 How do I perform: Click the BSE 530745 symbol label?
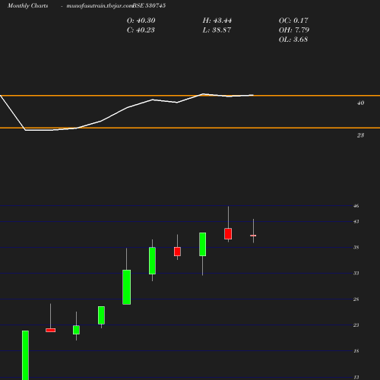(149, 5)
